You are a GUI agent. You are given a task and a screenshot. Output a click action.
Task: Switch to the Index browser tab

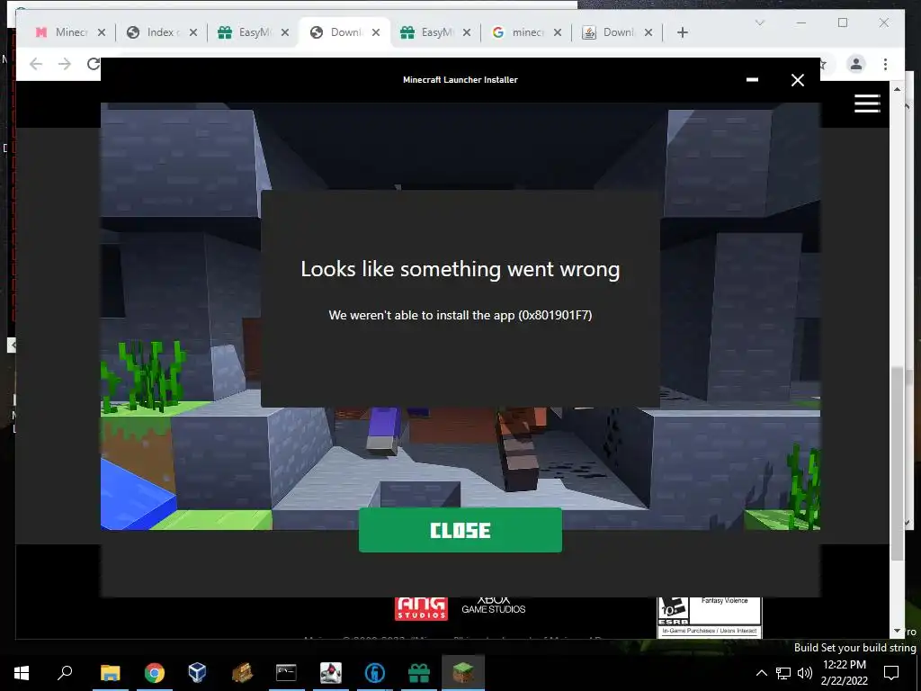coord(153,32)
